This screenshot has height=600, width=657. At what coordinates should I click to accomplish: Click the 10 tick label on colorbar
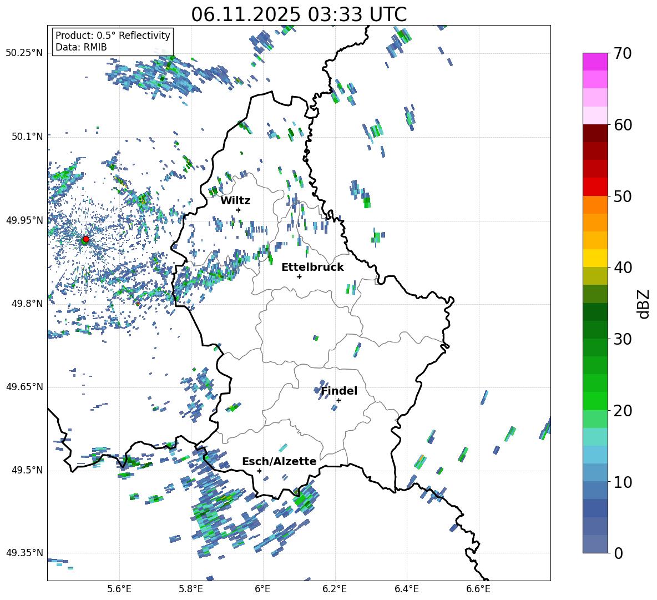click(x=623, y=482)
